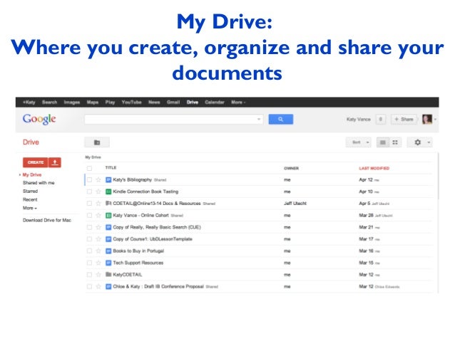Viewport: 455px width, 341px height.
Task: Click Download Drive for Mac link
Action: tap(47, 220)
